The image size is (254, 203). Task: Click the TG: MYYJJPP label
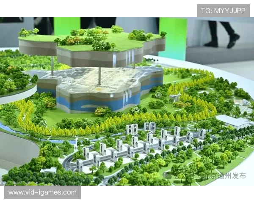pos(223,10)
